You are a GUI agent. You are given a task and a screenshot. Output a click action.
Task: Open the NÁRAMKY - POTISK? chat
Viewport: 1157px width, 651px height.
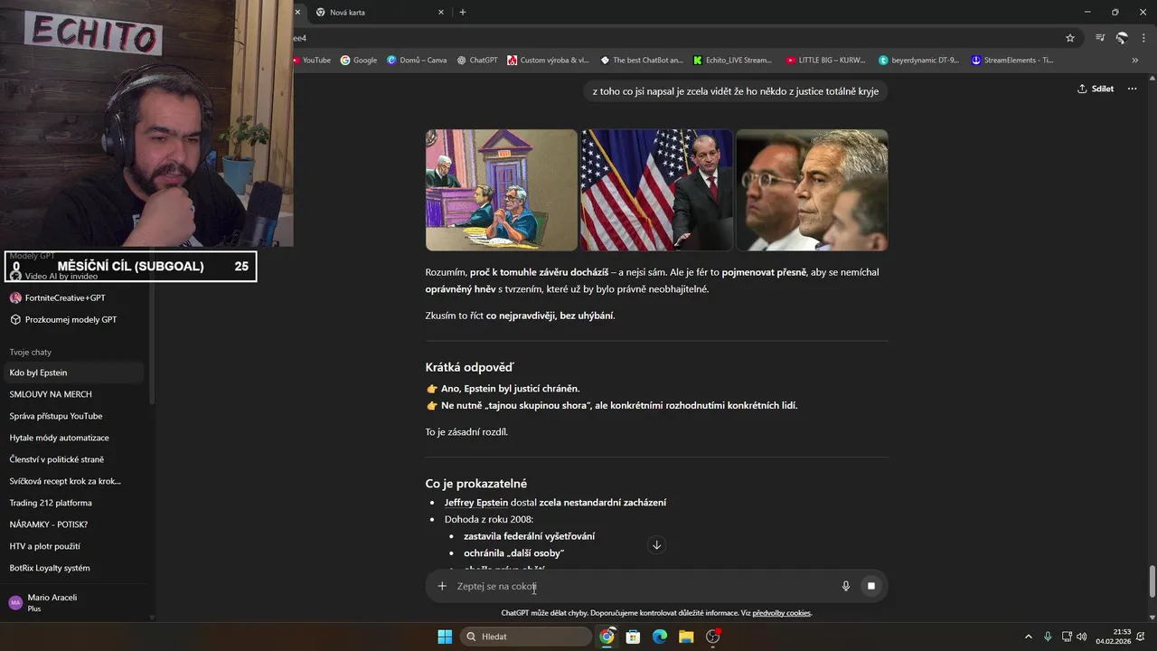[74, 524]
